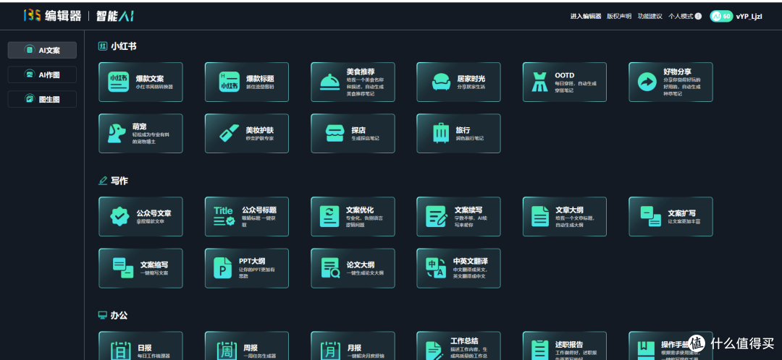
Task: Open the 爆款文案 card
Action: 140,82
